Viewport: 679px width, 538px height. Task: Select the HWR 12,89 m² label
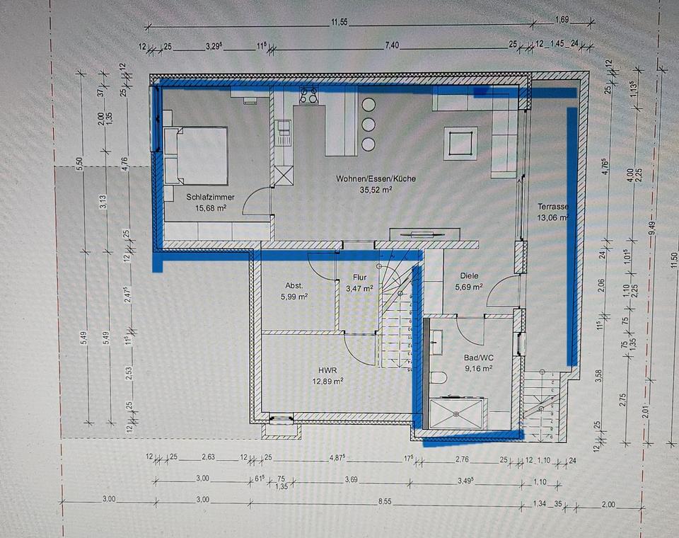coord(327,374)
